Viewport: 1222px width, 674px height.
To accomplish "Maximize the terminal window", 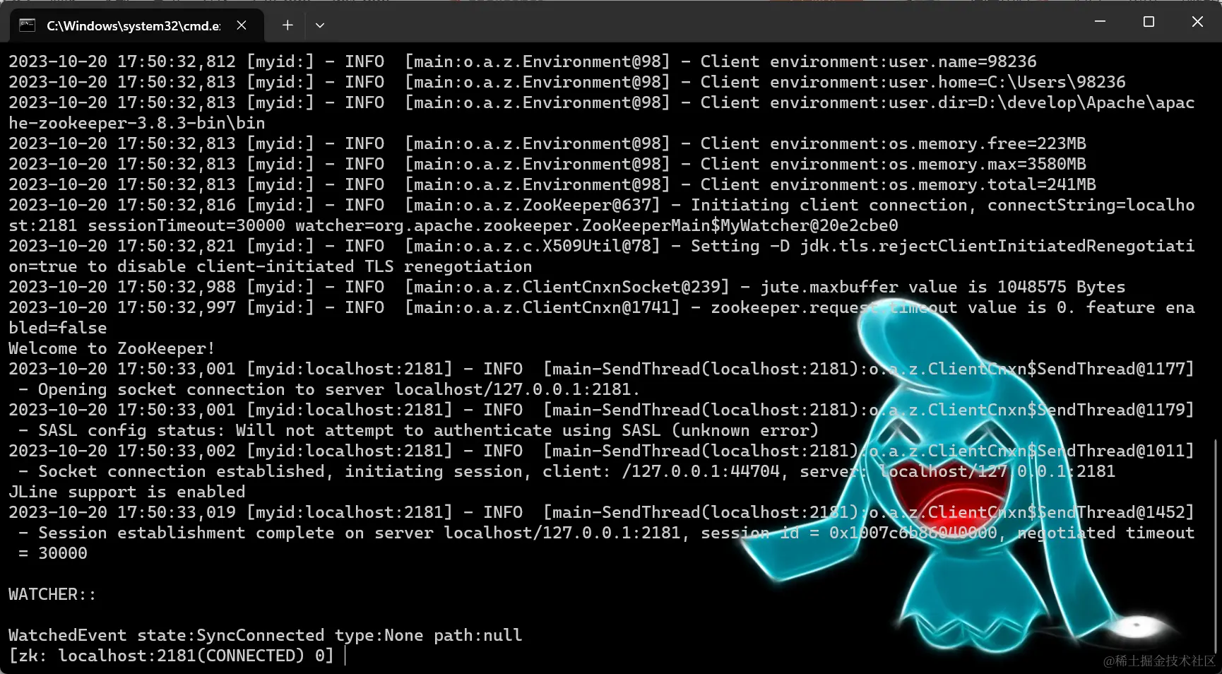I will (1149, 22).
